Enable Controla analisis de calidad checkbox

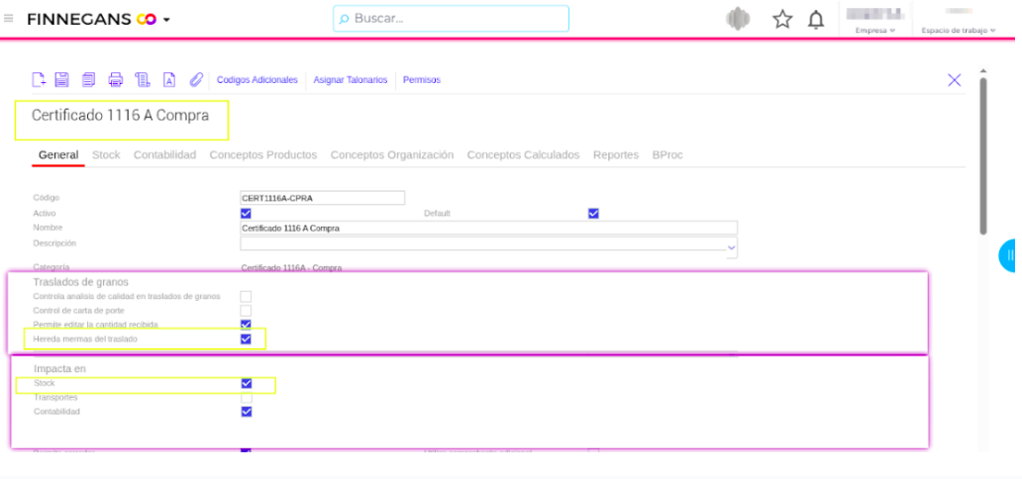click(246, 297)
